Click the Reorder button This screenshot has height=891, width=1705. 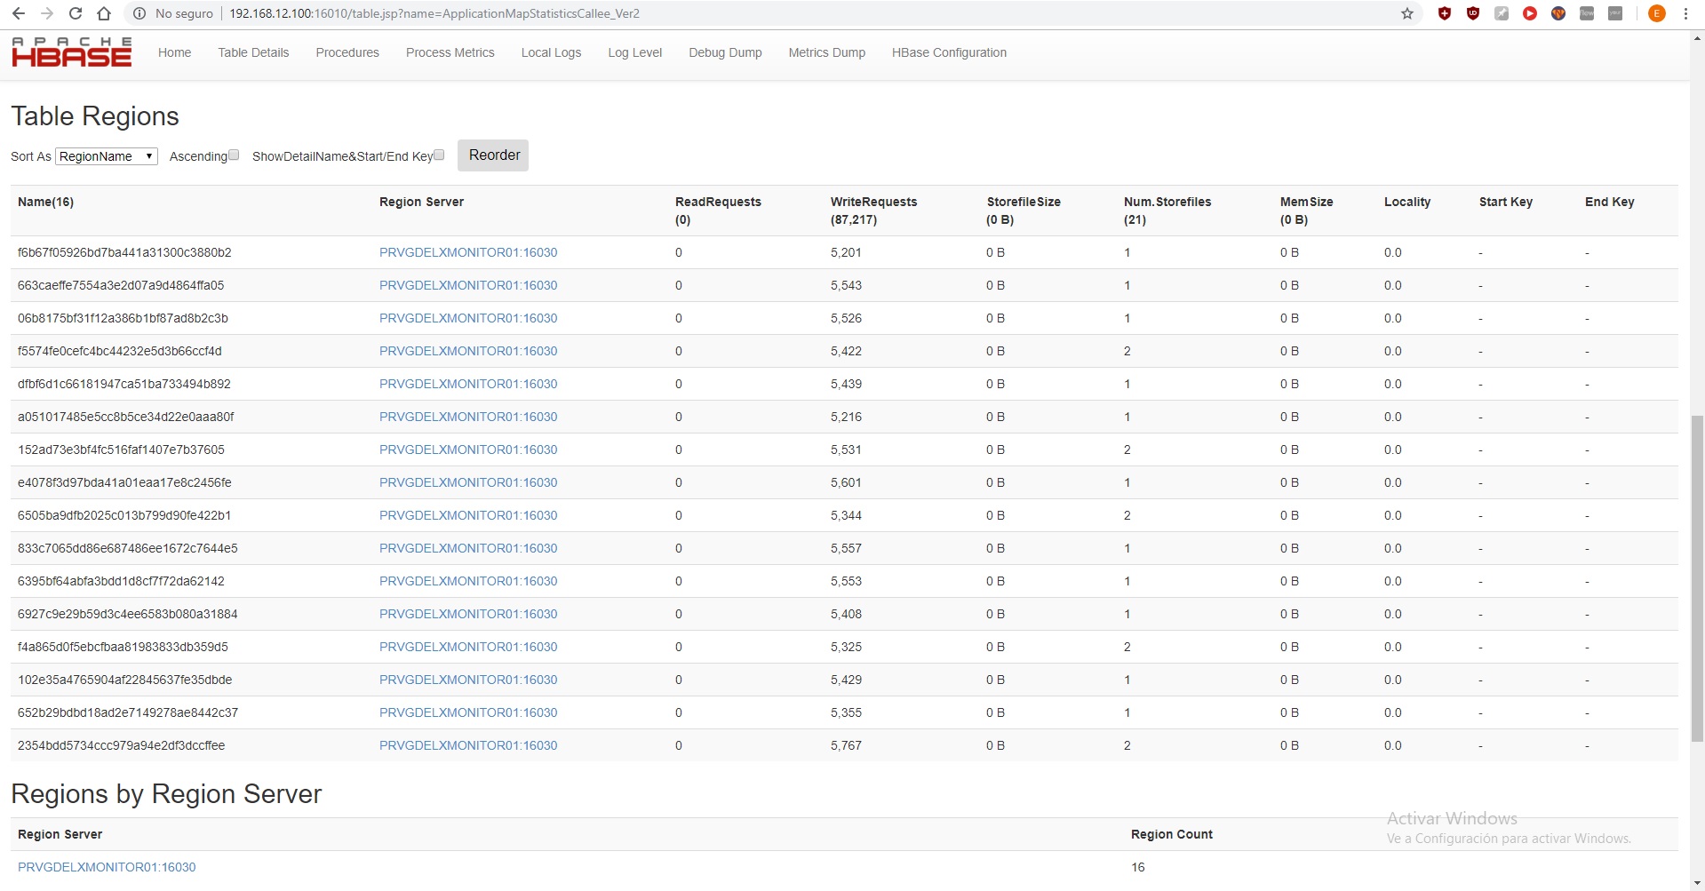tap(493, 155)
